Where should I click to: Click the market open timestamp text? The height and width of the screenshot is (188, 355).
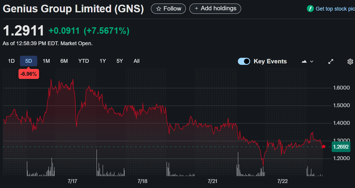(x=48, y=43)
